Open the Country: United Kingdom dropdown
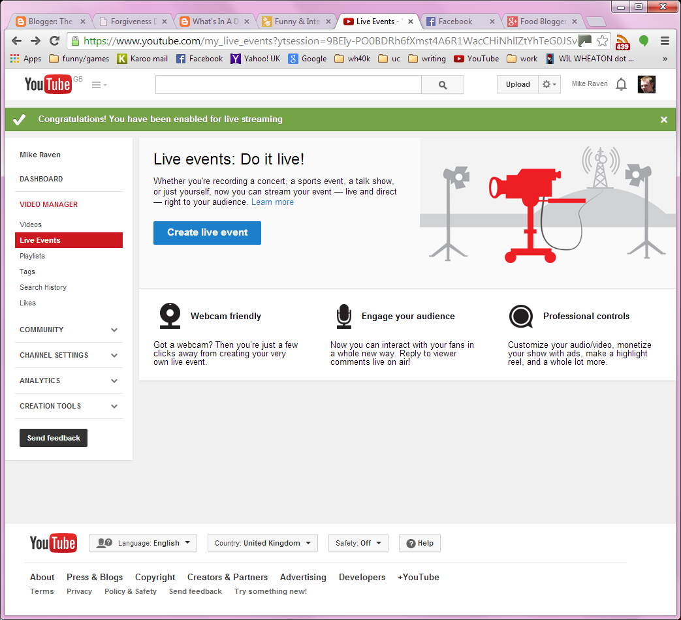This screenshot has height=620, width=681. click(262, 543)
